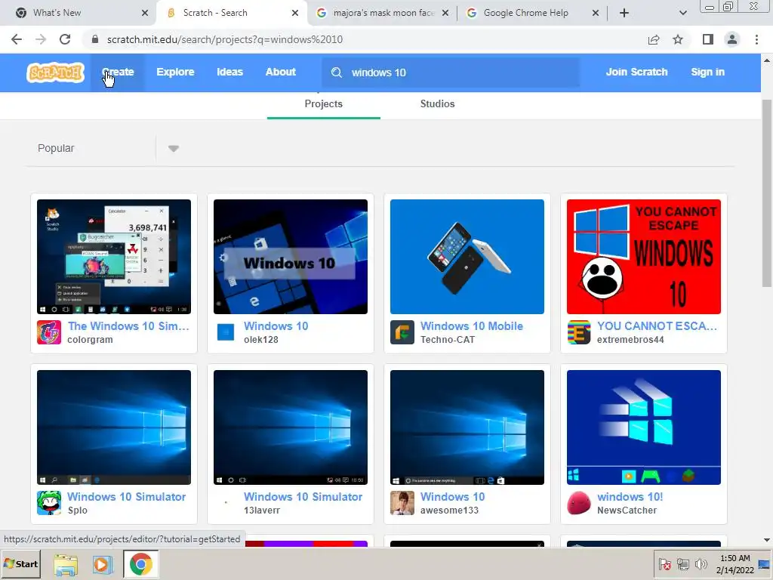The width and height of the screenshot is (773, 580).
Task: Reload the page with refresh icon
Action: tap(65, 39)
